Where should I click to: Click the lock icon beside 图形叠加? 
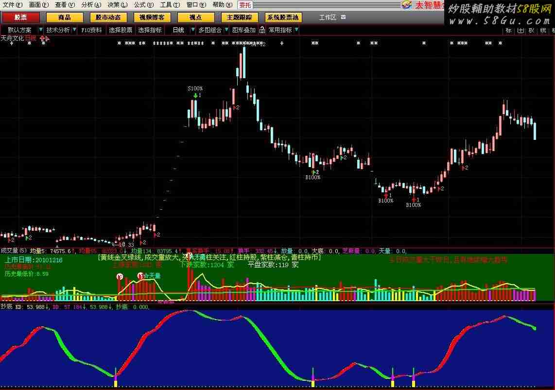262,30
